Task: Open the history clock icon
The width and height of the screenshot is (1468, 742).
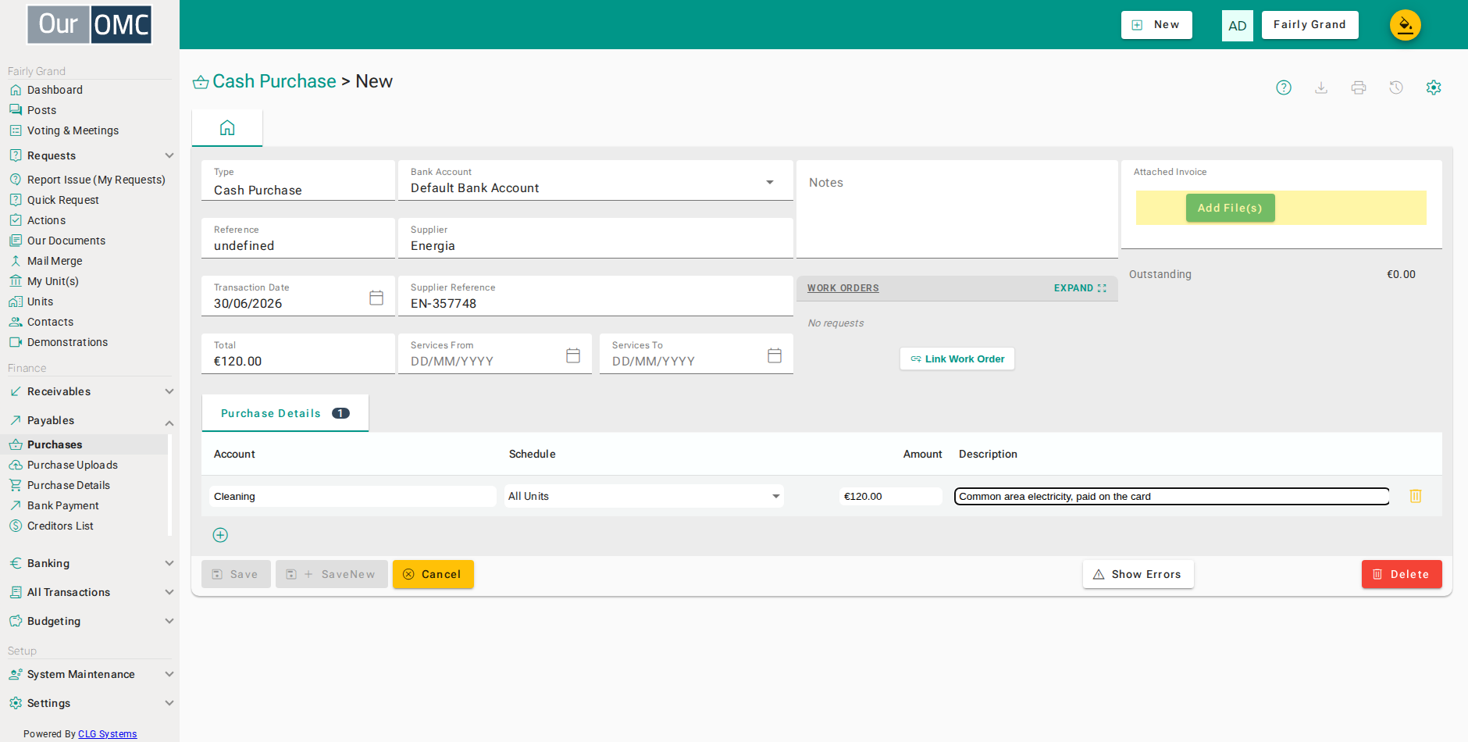Action: [x=1396, y=87]
